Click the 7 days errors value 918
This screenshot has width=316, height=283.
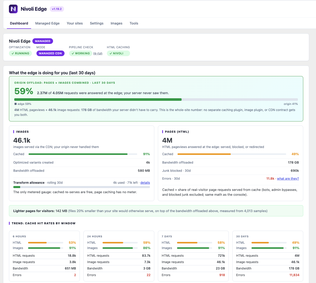tap(222, 275)
